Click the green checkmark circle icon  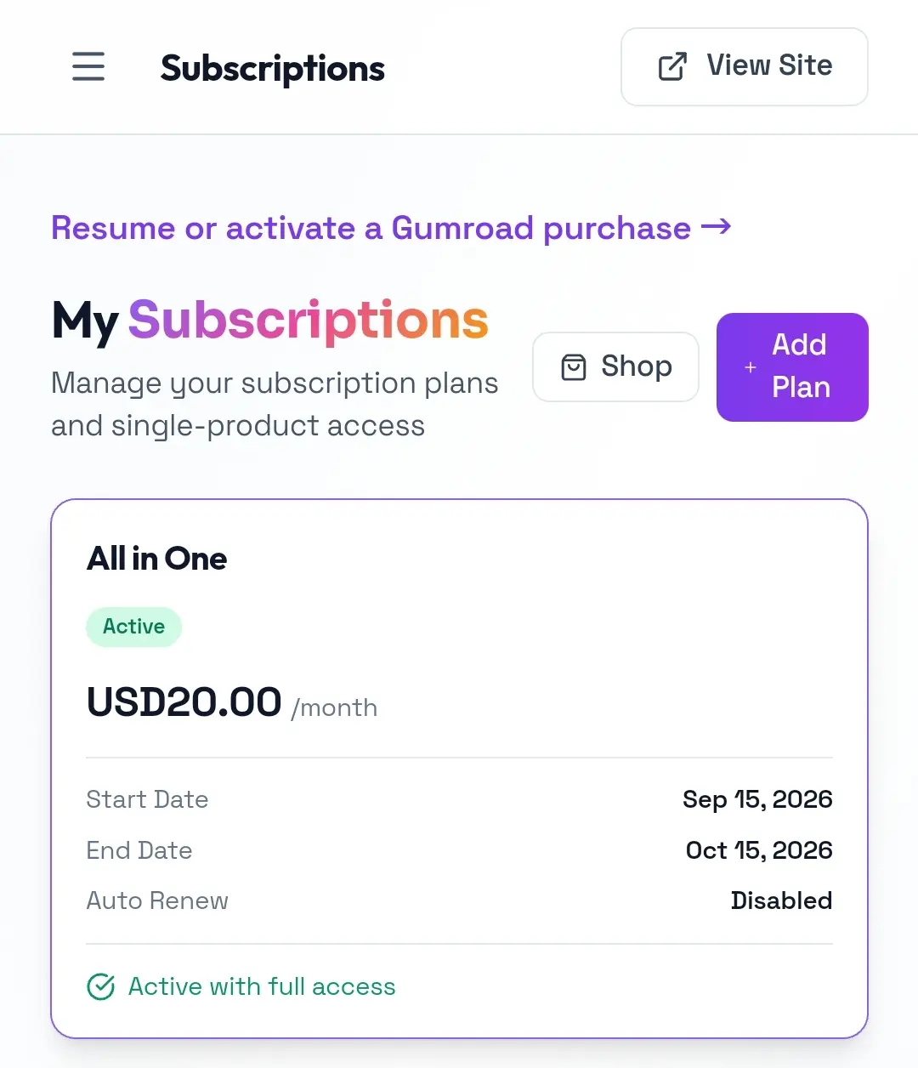point(101,986)
